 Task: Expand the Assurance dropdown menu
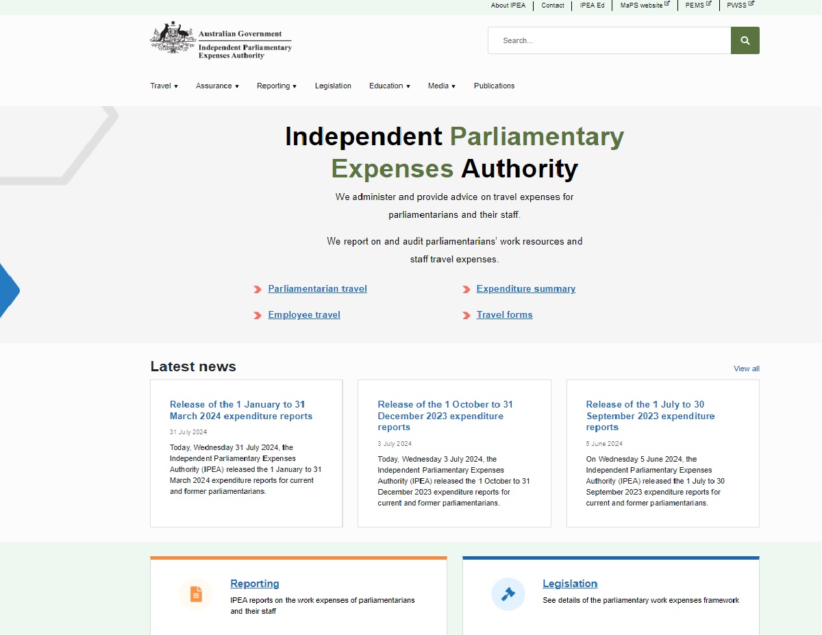(x=217, y=86)
